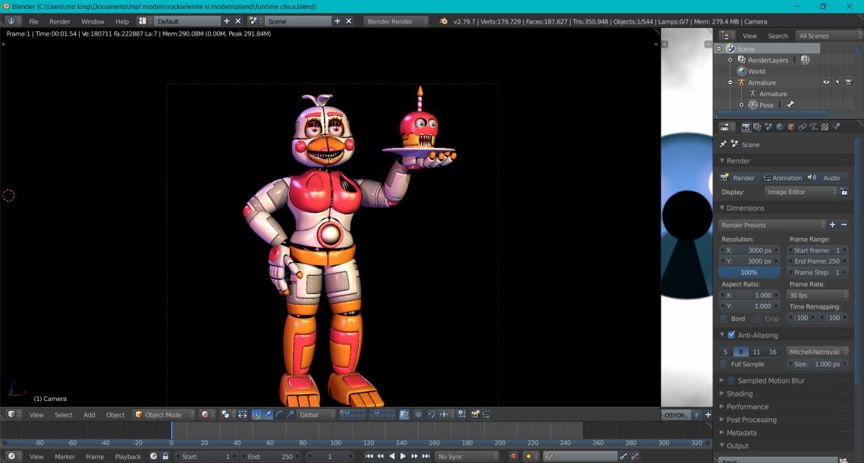The image size is (864, 463).
Task: Collapse the Armature object tree
Action: point(730,82)
